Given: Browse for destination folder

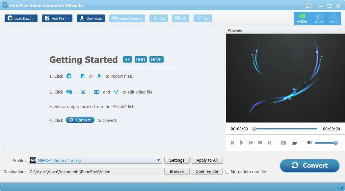Looking at the screenshot, I should [177, 172].
